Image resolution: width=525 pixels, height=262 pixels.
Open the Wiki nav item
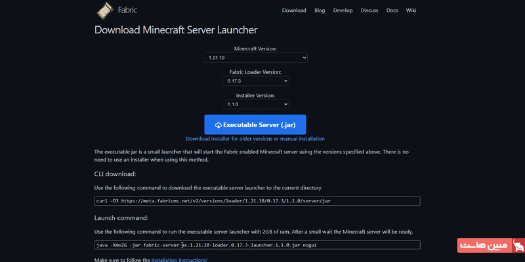point(411,10)
